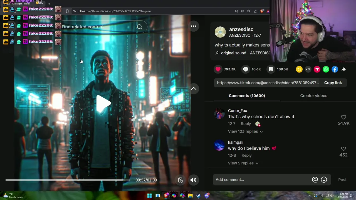This screenshot has height=200, width=356.
Task: Click the search magnifier icon
Action: (140, 27)
